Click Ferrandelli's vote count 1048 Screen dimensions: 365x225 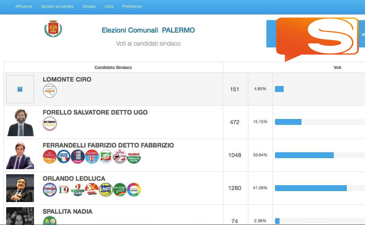point(235,155)
